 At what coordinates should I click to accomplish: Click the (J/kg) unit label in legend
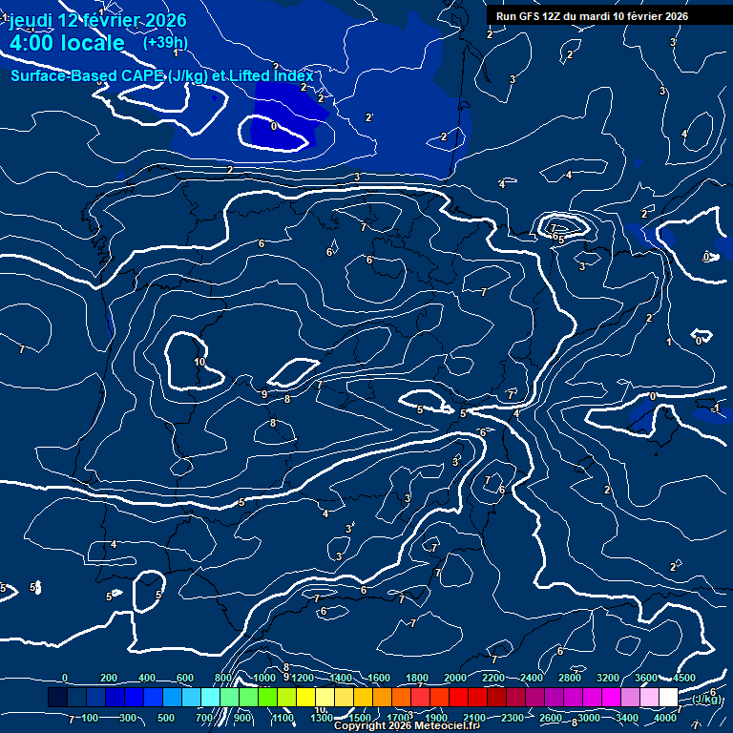[707, 700]
